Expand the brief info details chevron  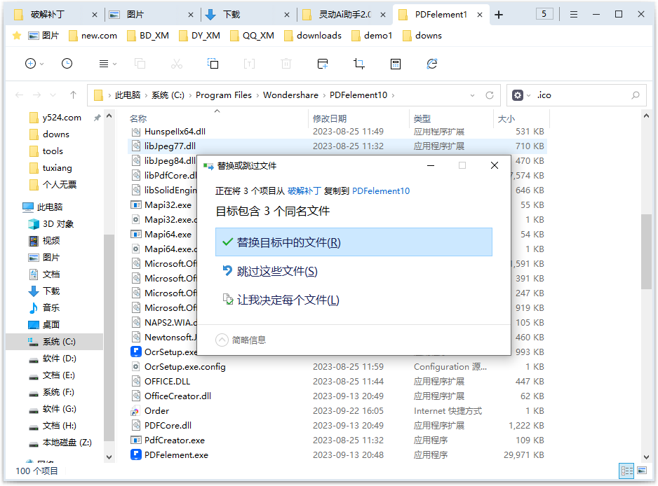click(x=222, y=340)
